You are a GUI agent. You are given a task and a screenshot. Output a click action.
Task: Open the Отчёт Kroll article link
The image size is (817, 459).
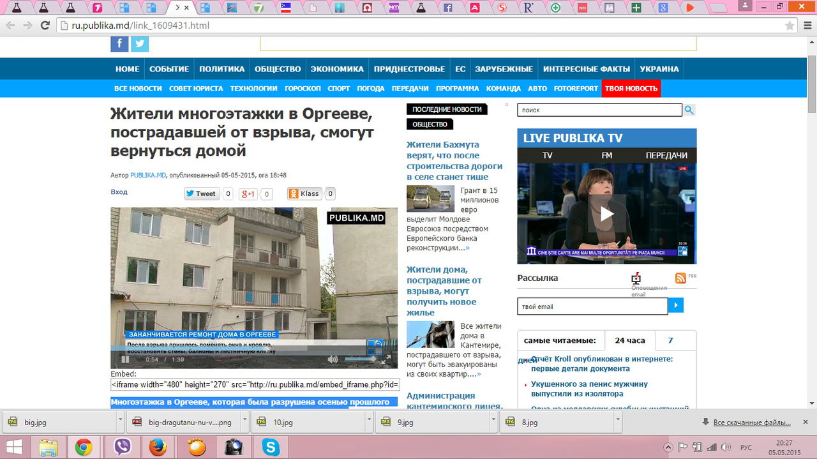[x=602, y=364]
